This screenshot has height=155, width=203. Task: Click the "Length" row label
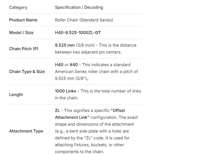[x=16, y=95]
